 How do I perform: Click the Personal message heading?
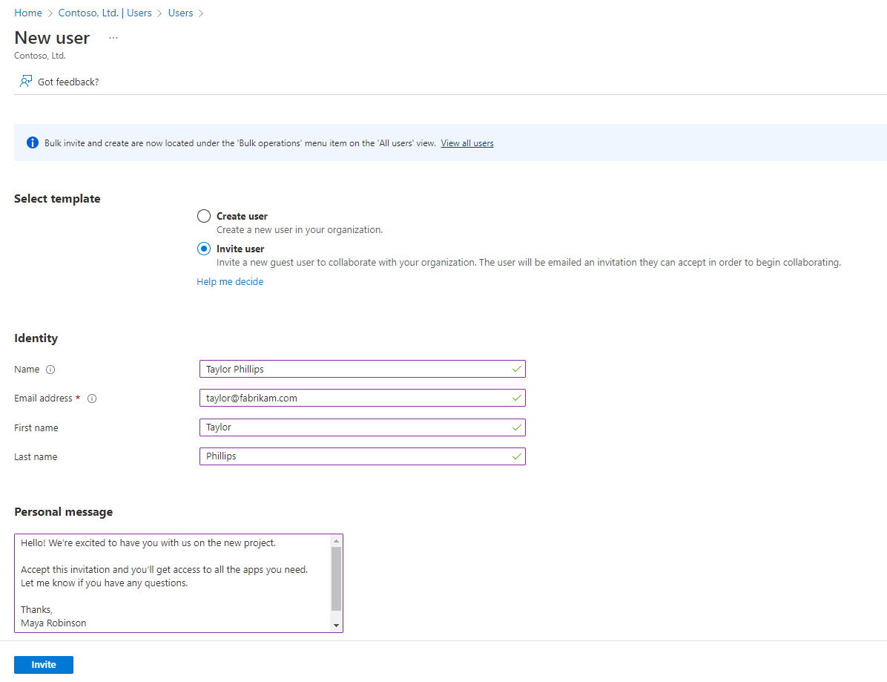[x=63, y=512]
